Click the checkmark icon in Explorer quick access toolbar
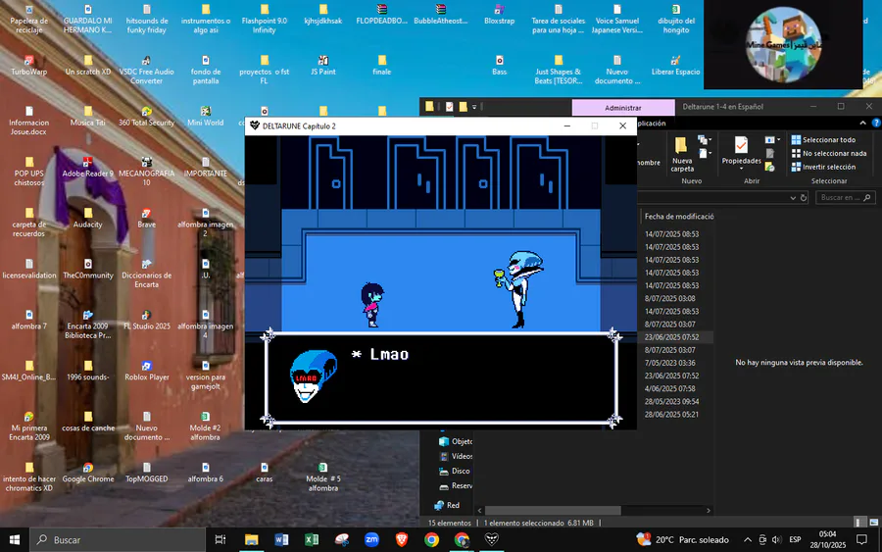The width and height of the screenshot is (882, 552). pyautogui.click(x=450, y=106)
